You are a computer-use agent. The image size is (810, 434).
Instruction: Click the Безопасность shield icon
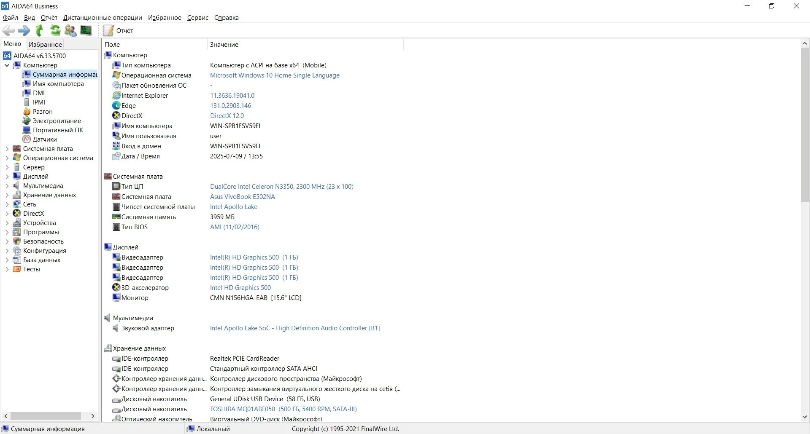[17, 241]
